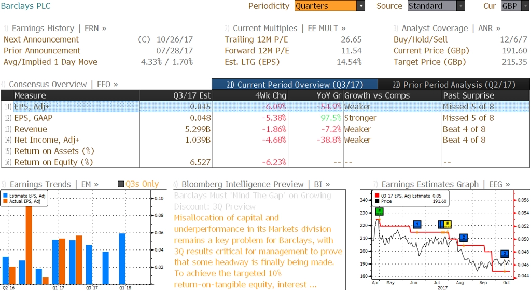Open the Barclays Mind The Gap preview headline
The width and height of the screenshot is (531, 292).
[253, 201]
